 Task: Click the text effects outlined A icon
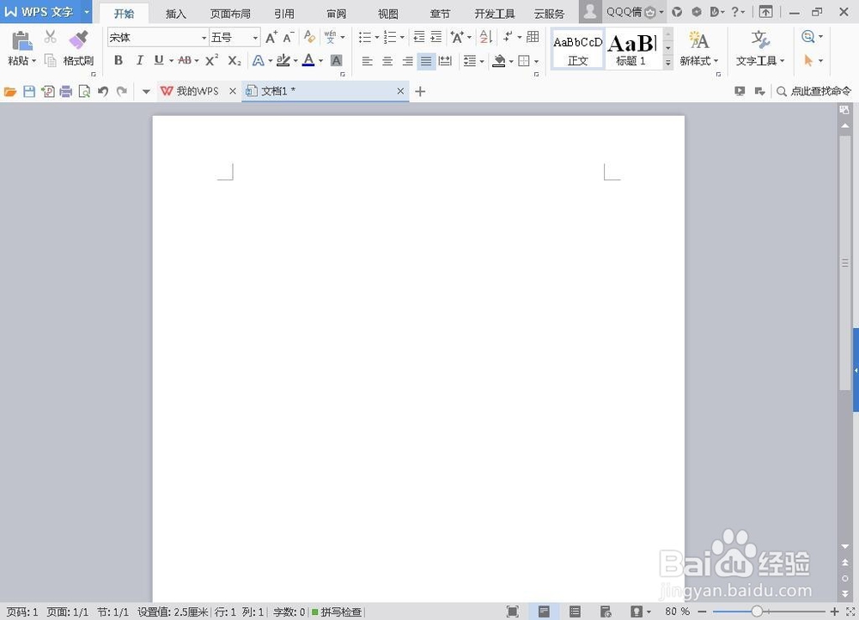(259, 61)
